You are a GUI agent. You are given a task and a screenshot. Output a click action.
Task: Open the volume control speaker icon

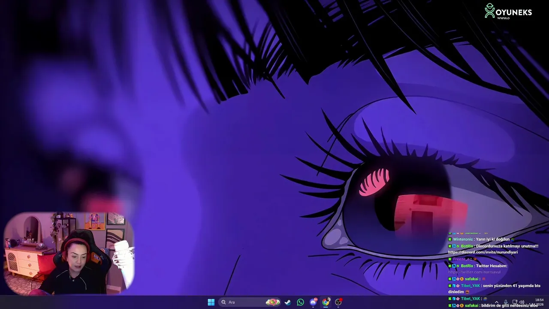point(522,302)
